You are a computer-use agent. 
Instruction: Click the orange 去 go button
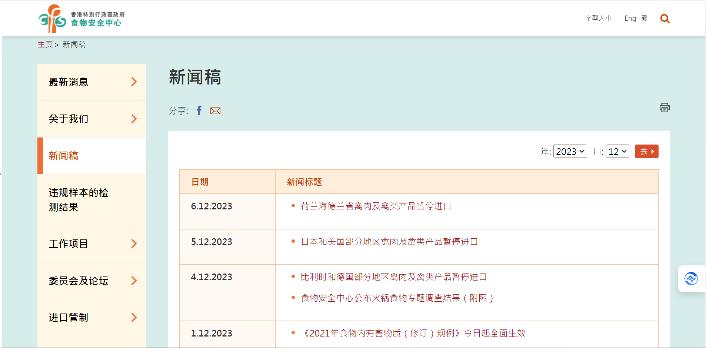(647, 151)
